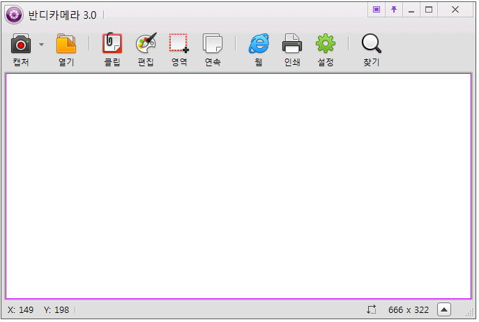Open the 편집 (Edit) palette tool
The width and height of the screenshot is (479, 322).
[146, 43]
